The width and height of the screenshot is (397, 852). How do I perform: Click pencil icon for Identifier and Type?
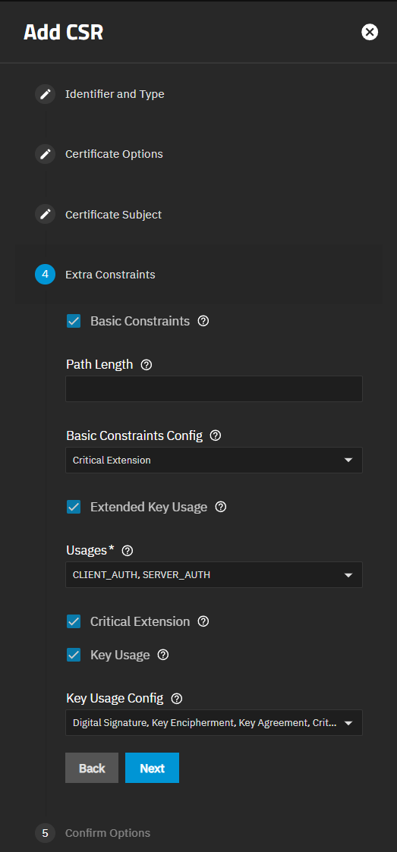point(45,94)
